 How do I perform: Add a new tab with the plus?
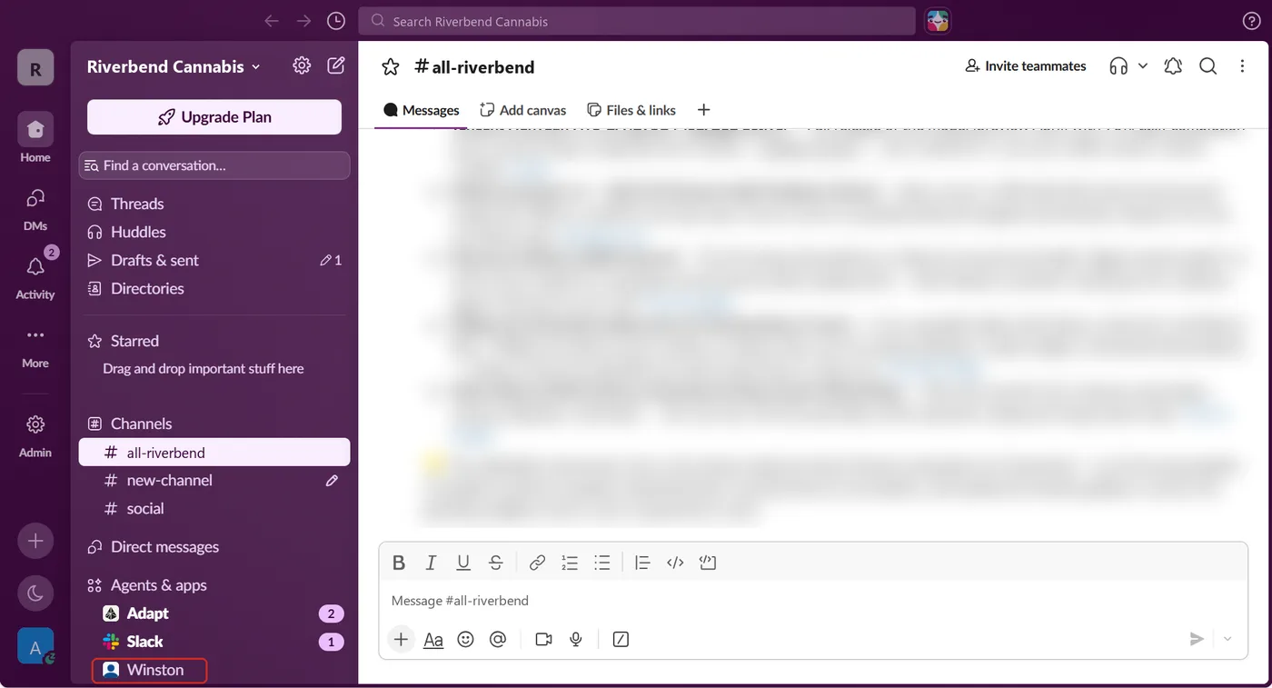click(x=703, y=110)
